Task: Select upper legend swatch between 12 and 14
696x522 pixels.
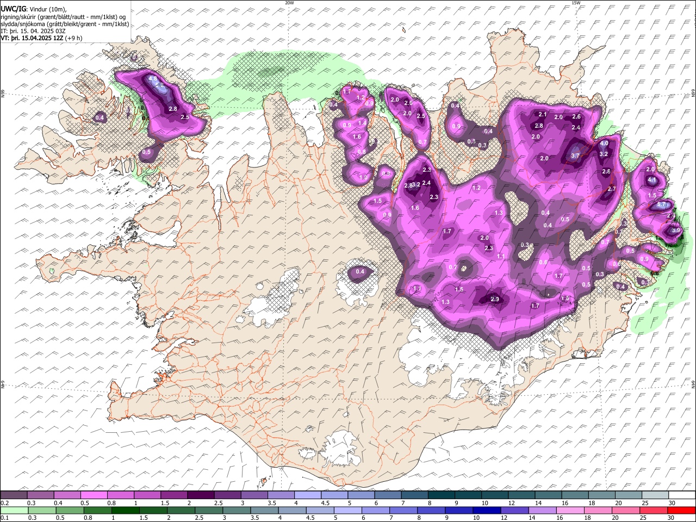Action: [522, 495]
